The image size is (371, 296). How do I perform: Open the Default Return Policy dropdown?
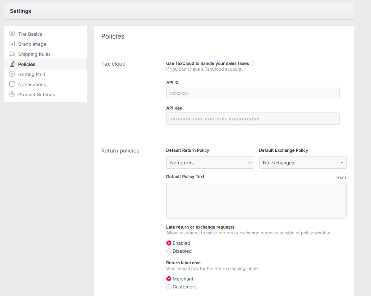(210, 163)
